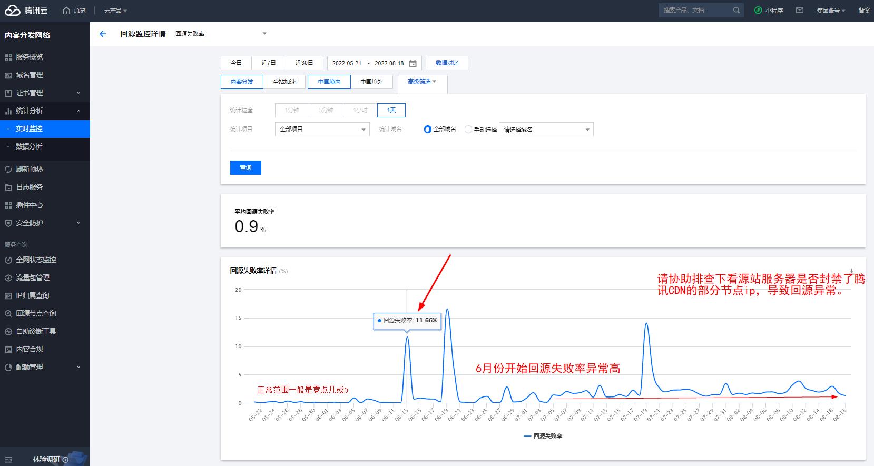Expand the 高级筛选 filter panel

point(422,82)
